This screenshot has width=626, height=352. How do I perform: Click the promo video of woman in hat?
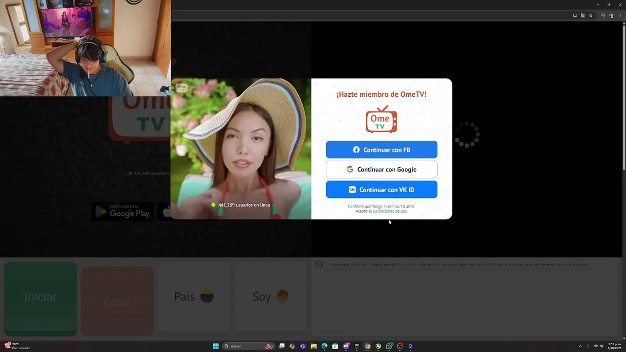click(241, 149)
